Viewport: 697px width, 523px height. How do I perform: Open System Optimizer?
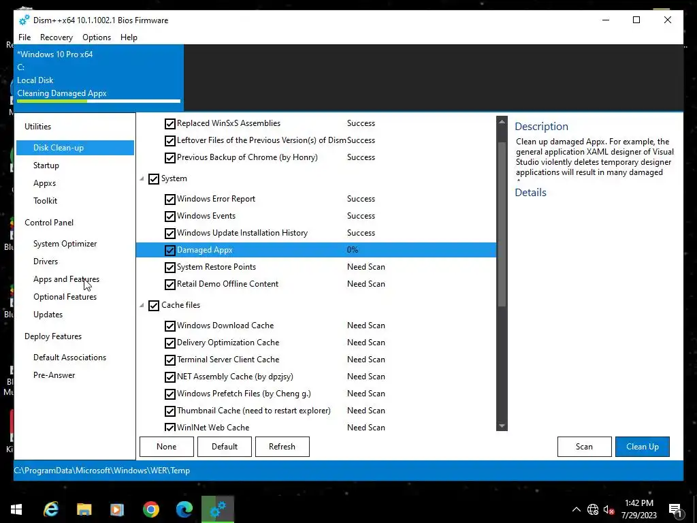pos(65,244)
